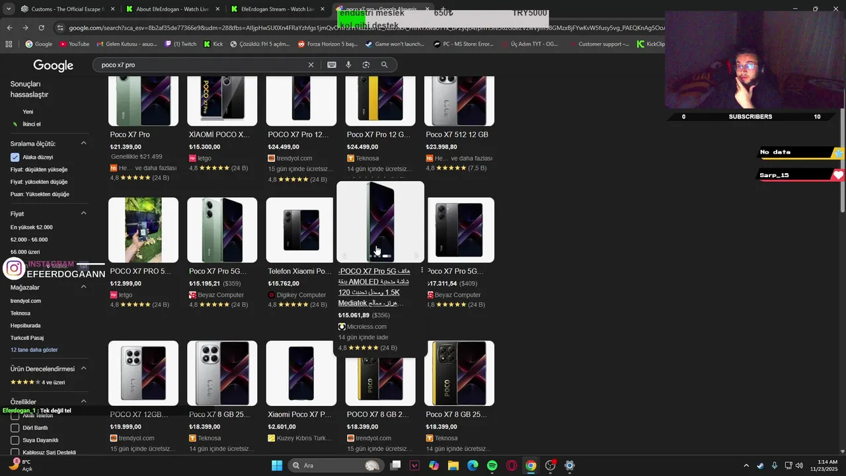Open the KickClip bookmark
The width and height of the screenshot is (846, 476).
coord(651,44)
